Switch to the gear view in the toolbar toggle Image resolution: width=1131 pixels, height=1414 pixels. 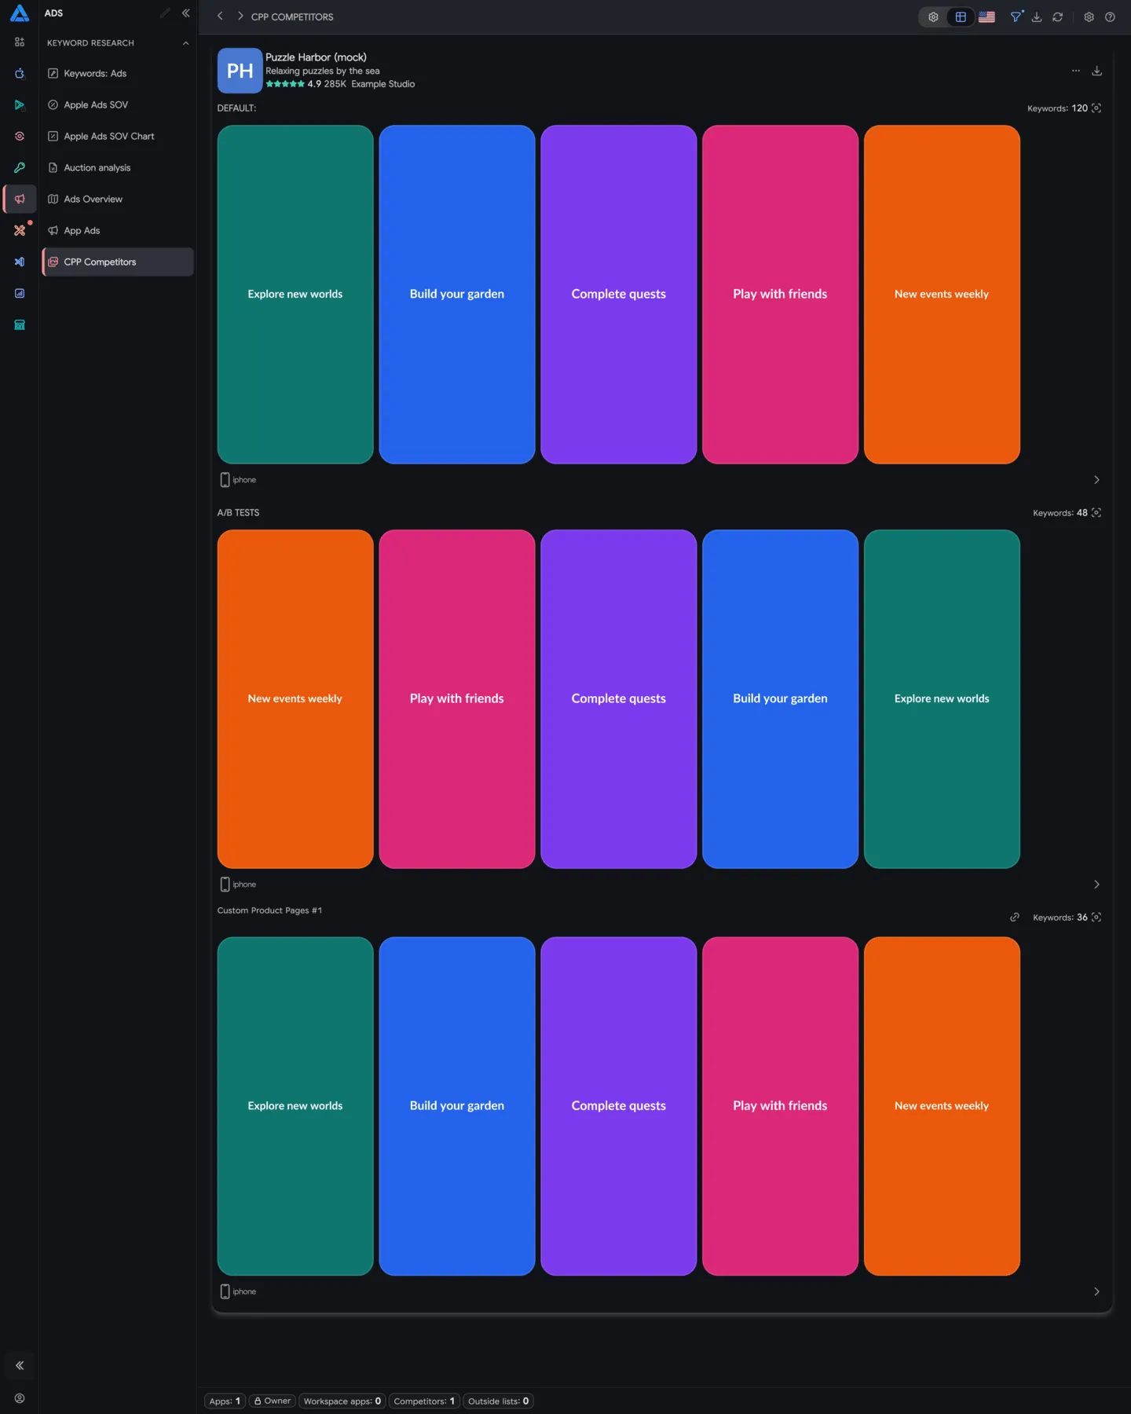pyautogui.click(x=933, y=16)
